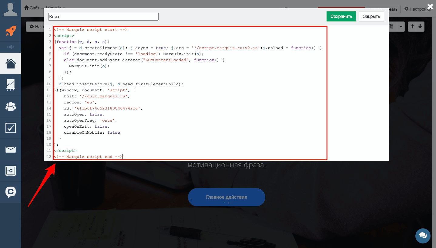The image size is (436, 248).
Task: Click the 'else document.addEventListener' code line
Action: click(144, 60)
